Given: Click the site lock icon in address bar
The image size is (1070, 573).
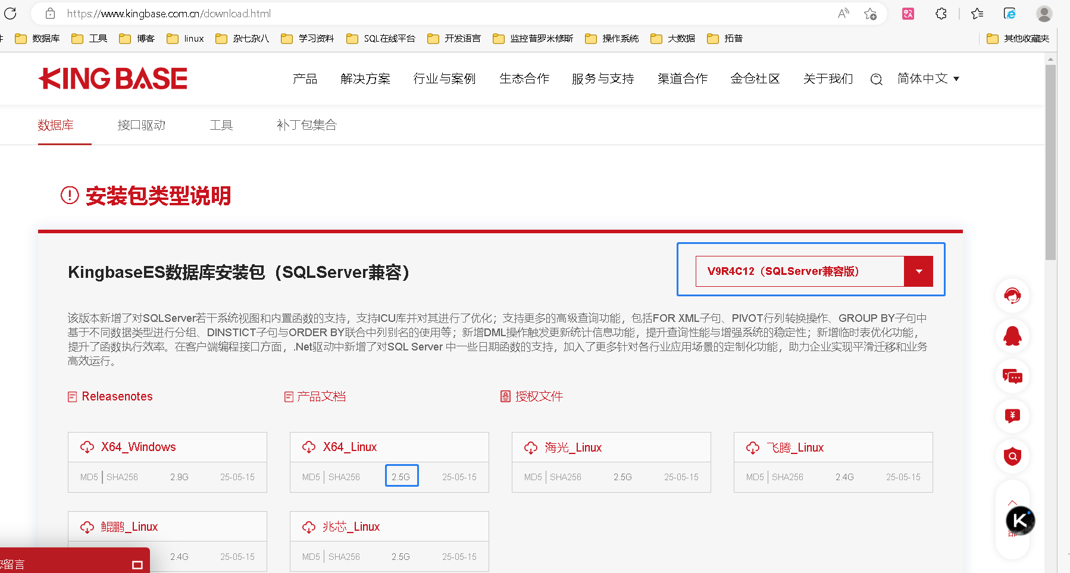Looking at the screenshot, I should pyautogui.click(x=50, y=13).
